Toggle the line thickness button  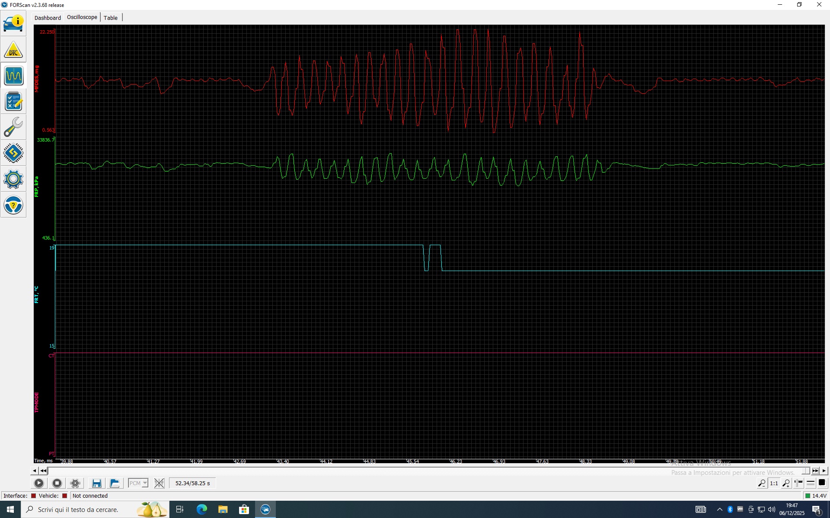(x=811, y=483)
